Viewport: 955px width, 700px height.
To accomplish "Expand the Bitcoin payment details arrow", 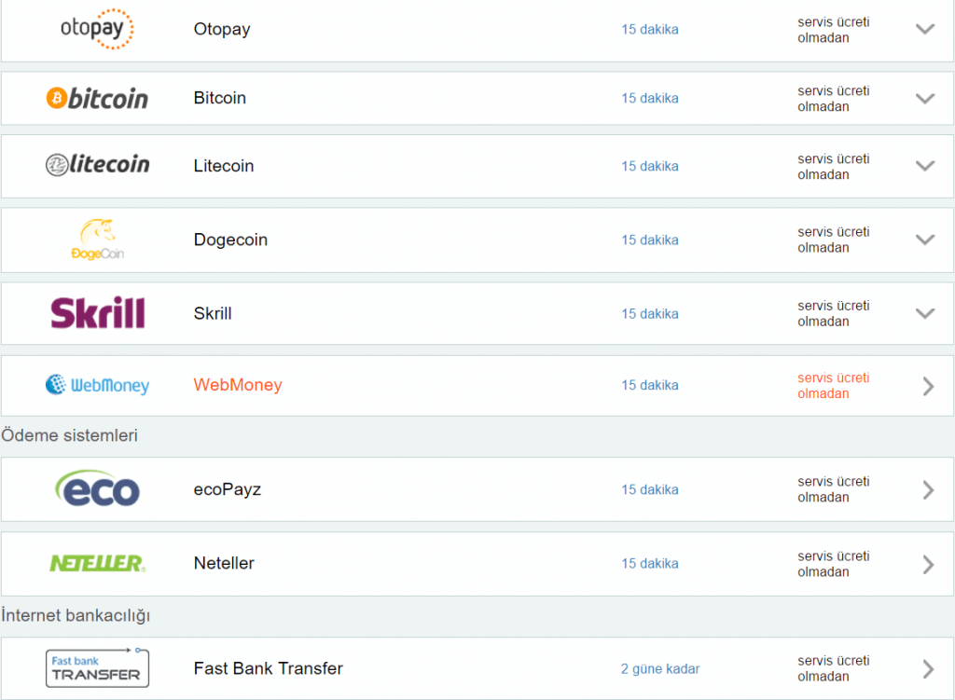I will point(924,98).
